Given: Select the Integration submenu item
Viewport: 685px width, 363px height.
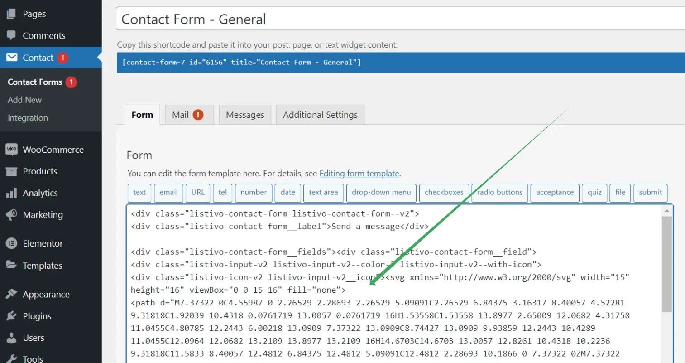Looking at the screenshot, I should (28, 118).
